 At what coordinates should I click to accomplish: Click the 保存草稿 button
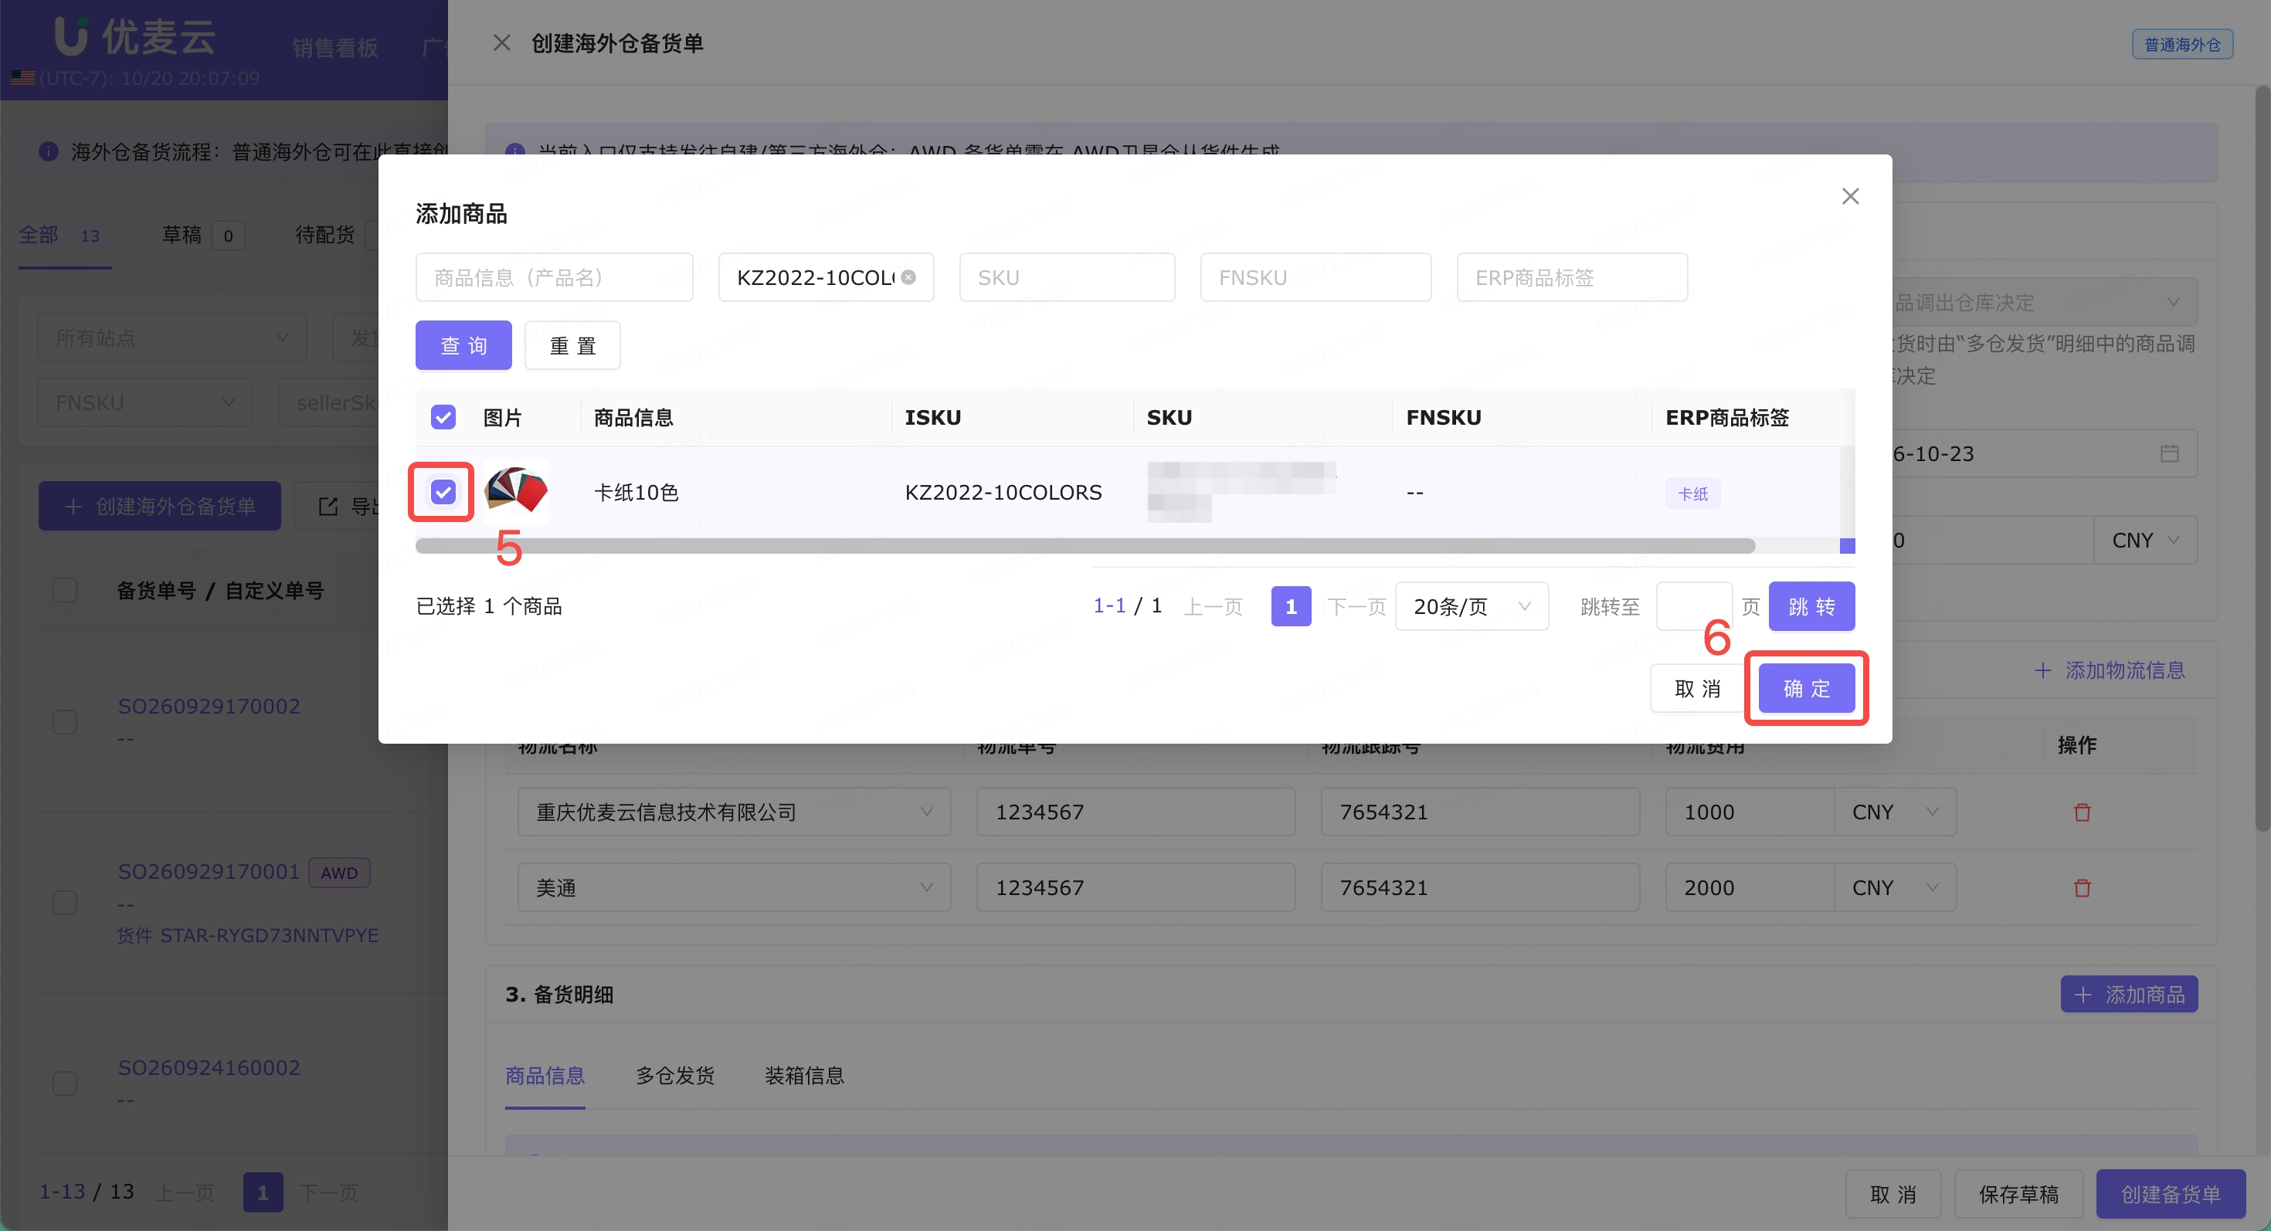point(2018,1194)
